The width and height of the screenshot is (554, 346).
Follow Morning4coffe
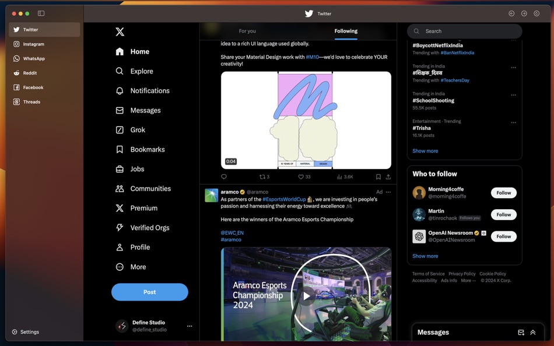[504, 193]
